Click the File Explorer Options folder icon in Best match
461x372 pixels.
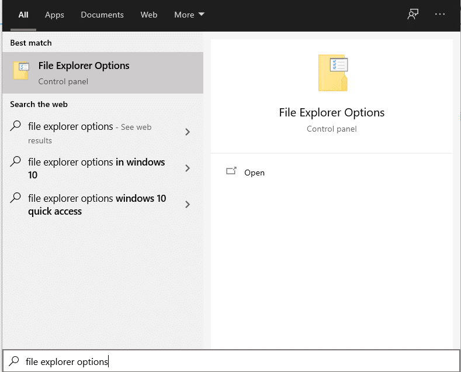click(21, 71)
